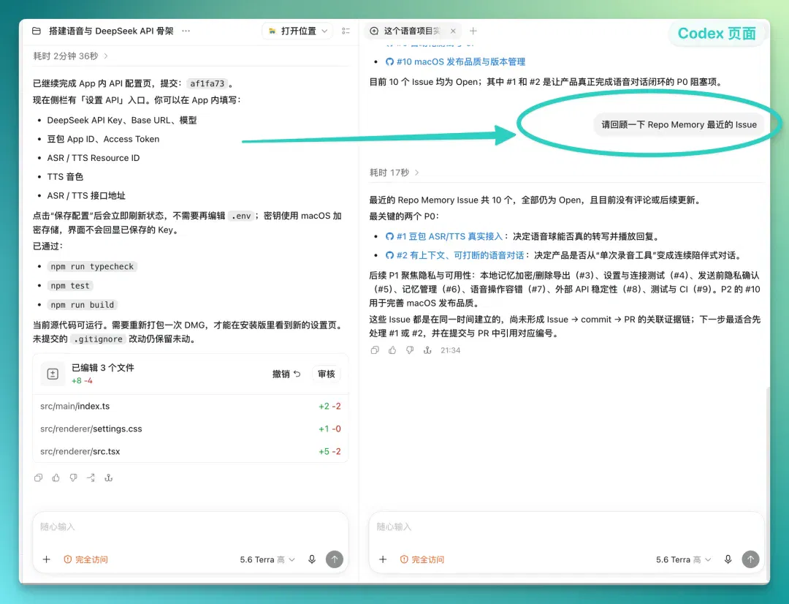Toggle the checklist icon next to 打开位置
Screen dimensions: 789x604
346,31
